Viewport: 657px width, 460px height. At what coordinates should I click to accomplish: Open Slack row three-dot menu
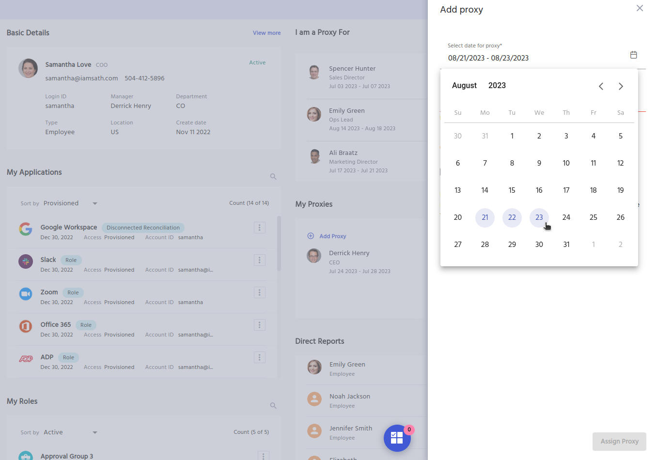[260, 260]
